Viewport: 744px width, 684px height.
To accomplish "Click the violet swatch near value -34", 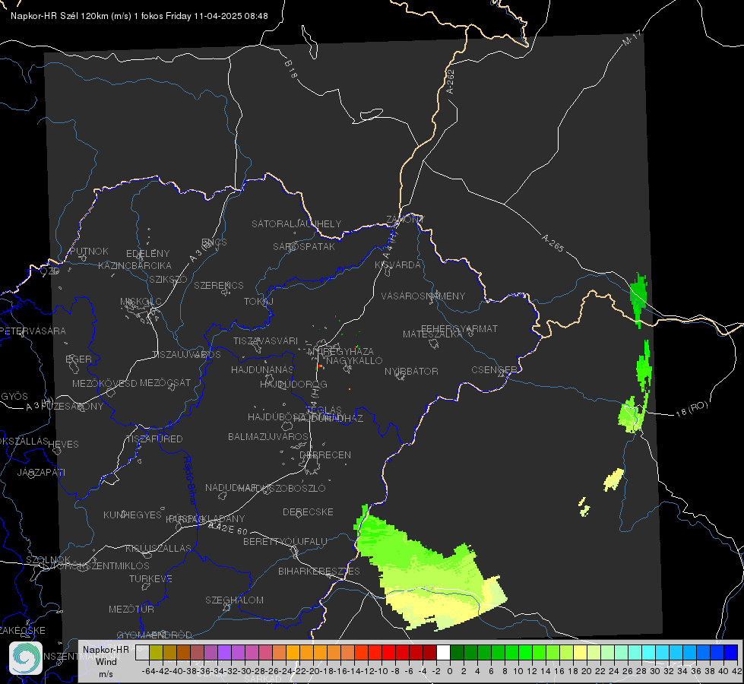I will pos(224,653).
